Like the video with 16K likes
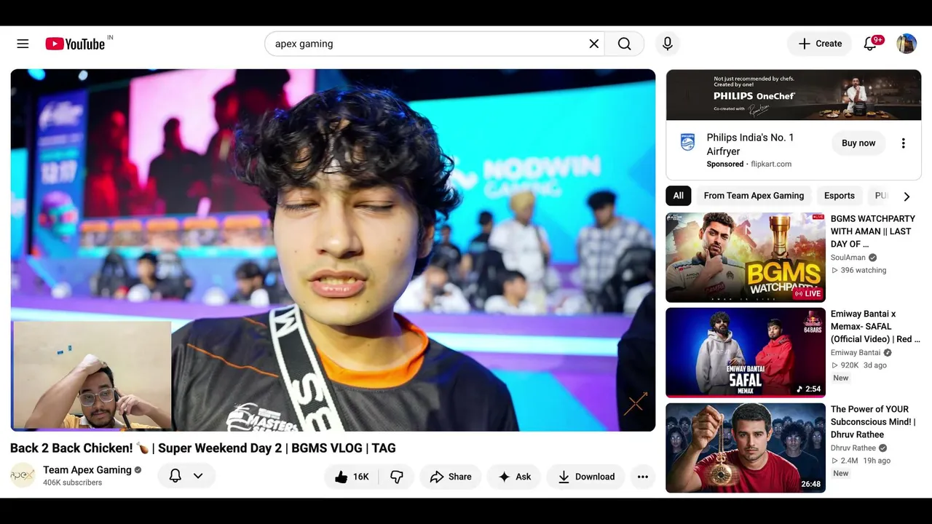This screenshot has width=932, height=524. 352,477
